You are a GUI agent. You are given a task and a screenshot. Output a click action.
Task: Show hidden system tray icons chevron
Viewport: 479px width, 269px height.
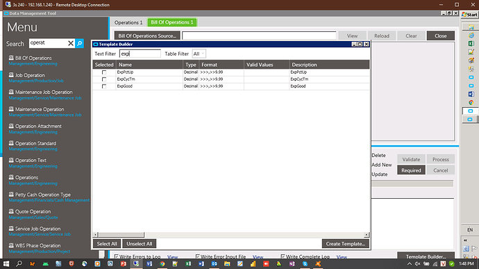(410, 263)
